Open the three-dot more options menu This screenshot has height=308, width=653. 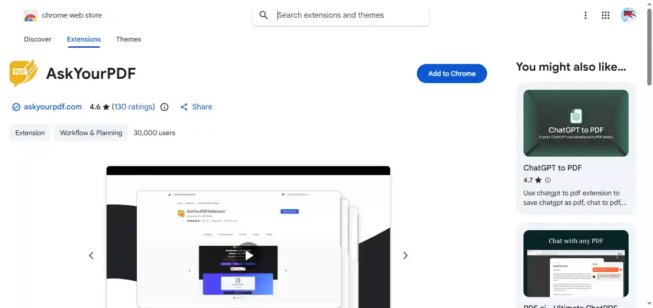(585, 15)
